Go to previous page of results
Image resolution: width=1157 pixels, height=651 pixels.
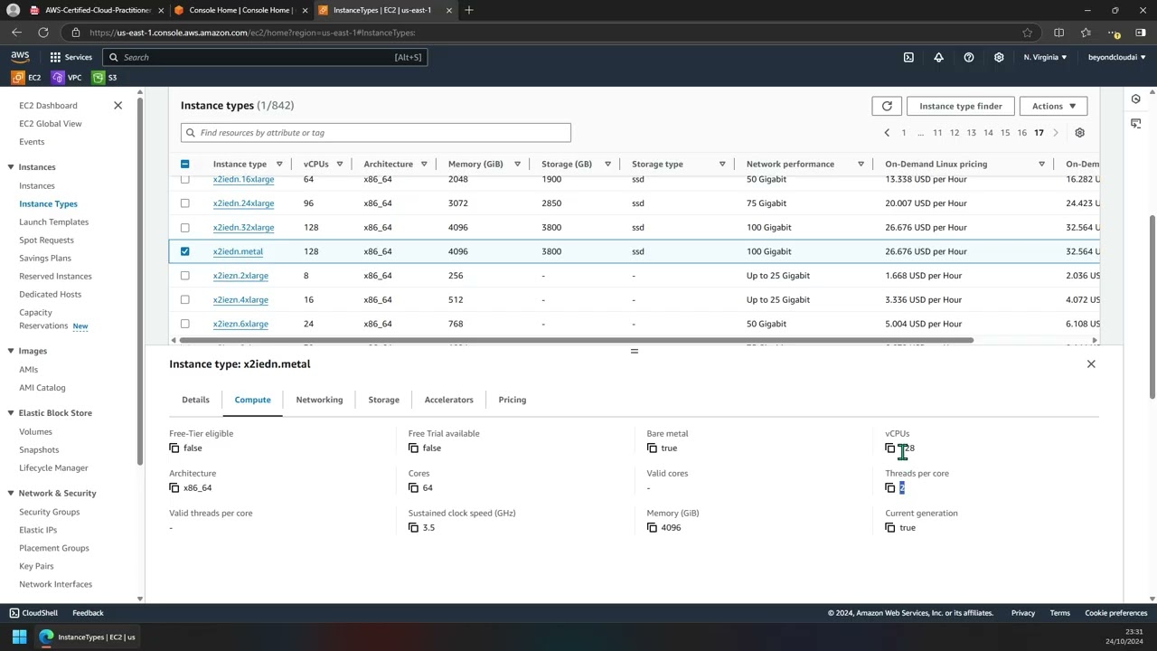pyautogui.click(x=887, y=133)
